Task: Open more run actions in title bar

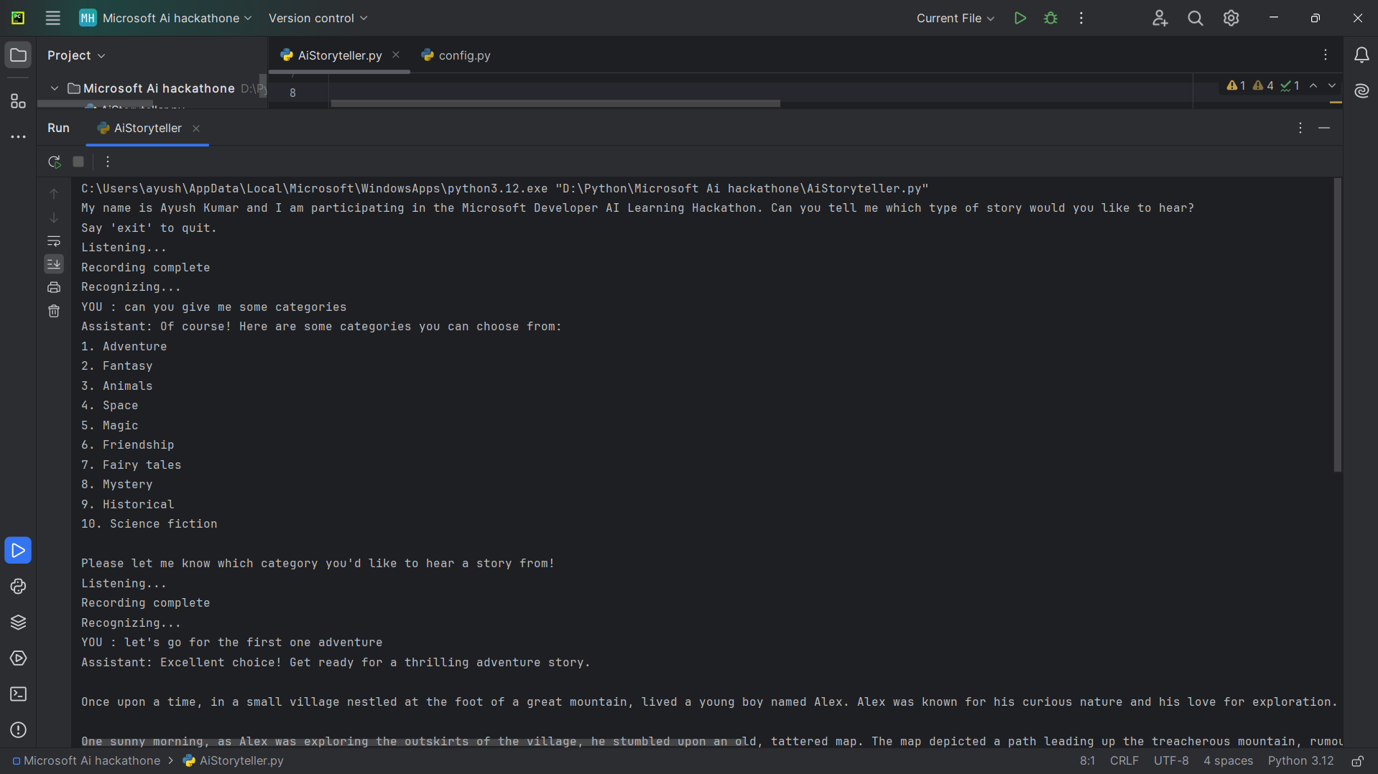Action: 1081,18
